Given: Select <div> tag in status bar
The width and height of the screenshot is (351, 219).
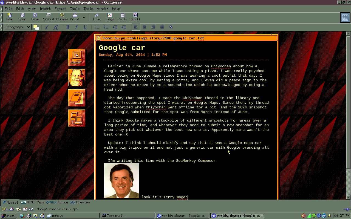Looking at the screenshot, I should pyautogui.click(x=66, y=209).
